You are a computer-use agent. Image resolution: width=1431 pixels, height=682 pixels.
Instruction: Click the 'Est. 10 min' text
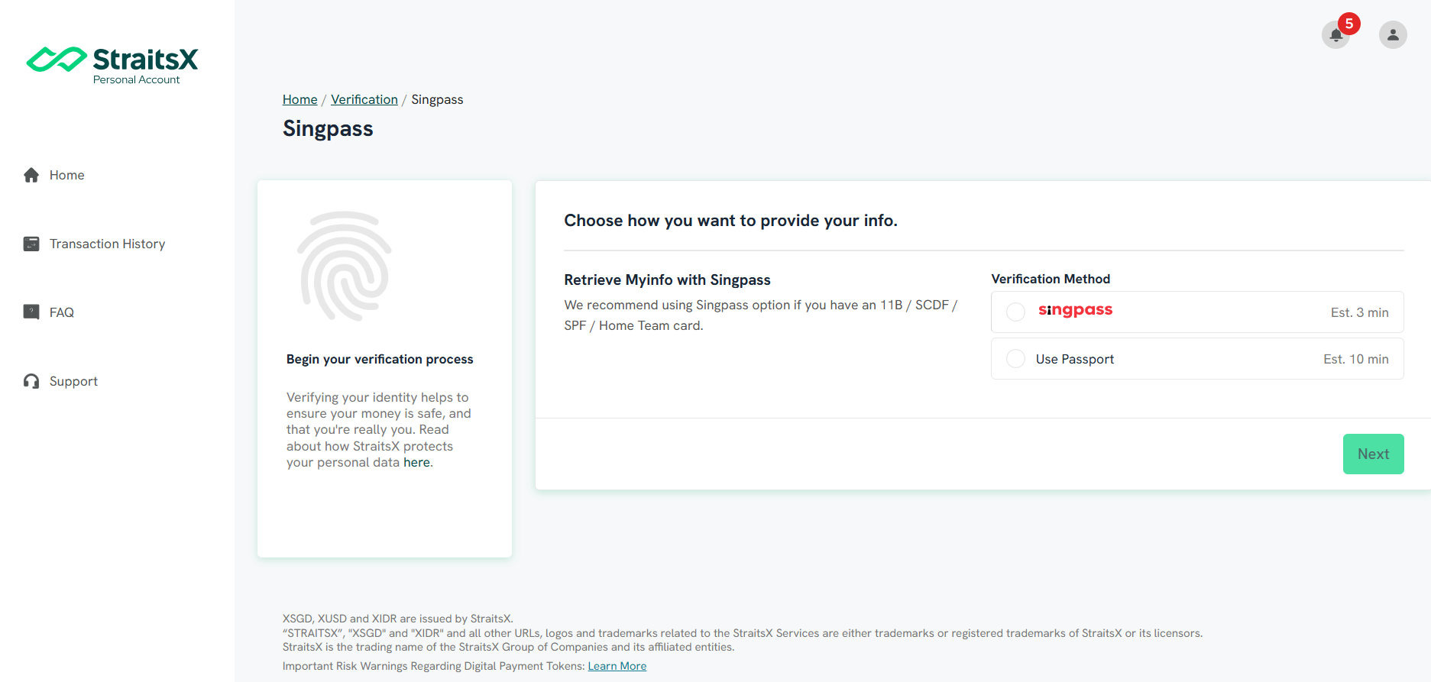[1356, 359]
